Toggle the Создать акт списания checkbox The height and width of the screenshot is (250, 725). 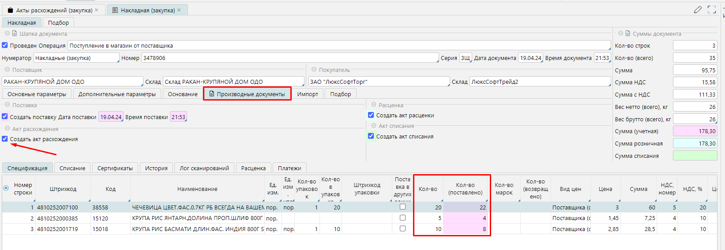[371, 136]
